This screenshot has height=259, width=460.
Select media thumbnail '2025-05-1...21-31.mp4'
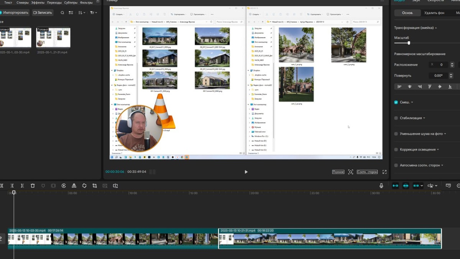(x=53, y=38)
